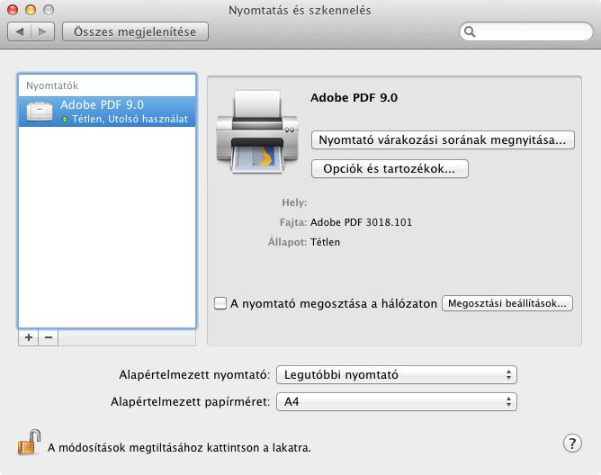Open Megosztási beállítások
This screenshot has width=601, height=475.
(x=507, y=303)
